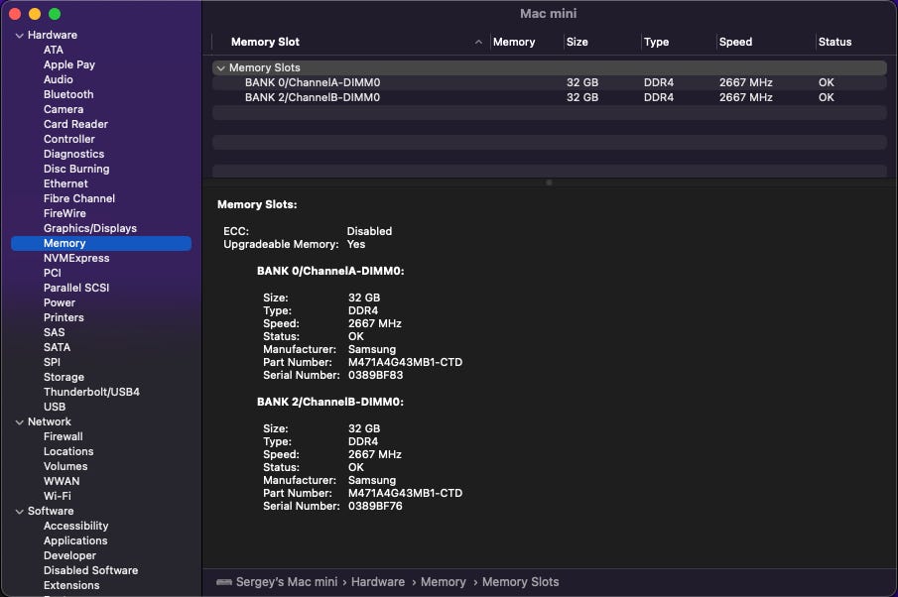
Task: Select the highlighted Memory sidebar item
Action: 101,243
